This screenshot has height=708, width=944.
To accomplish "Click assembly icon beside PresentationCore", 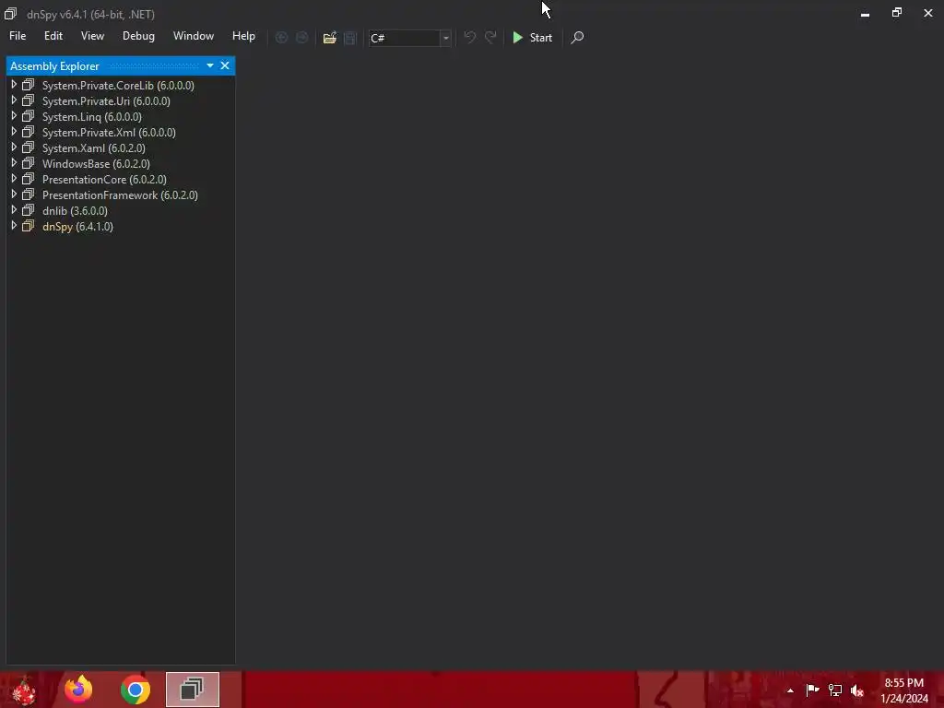I will tap(29, 179).
